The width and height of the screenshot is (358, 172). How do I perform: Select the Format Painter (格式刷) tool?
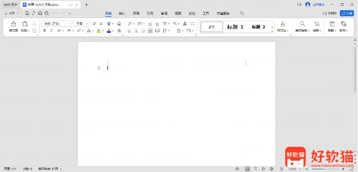point(14,27)
